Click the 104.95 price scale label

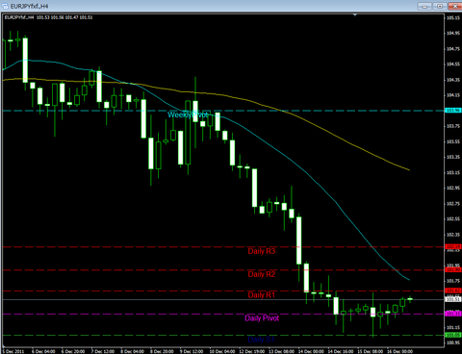click(x=453, y=34)
